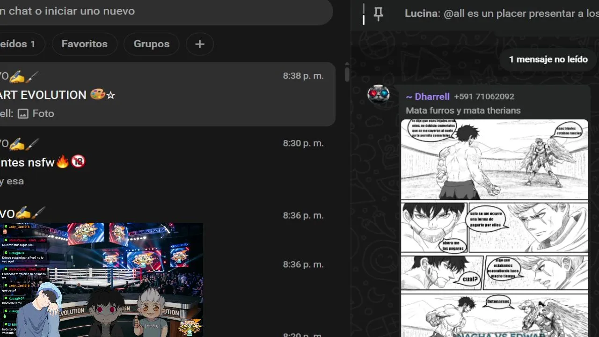Click the 8:38 p. m. timestamp

click(x=303, y=76)
